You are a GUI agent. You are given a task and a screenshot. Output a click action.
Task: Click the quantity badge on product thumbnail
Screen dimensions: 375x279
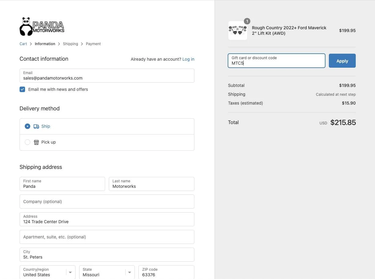[247, 21]
